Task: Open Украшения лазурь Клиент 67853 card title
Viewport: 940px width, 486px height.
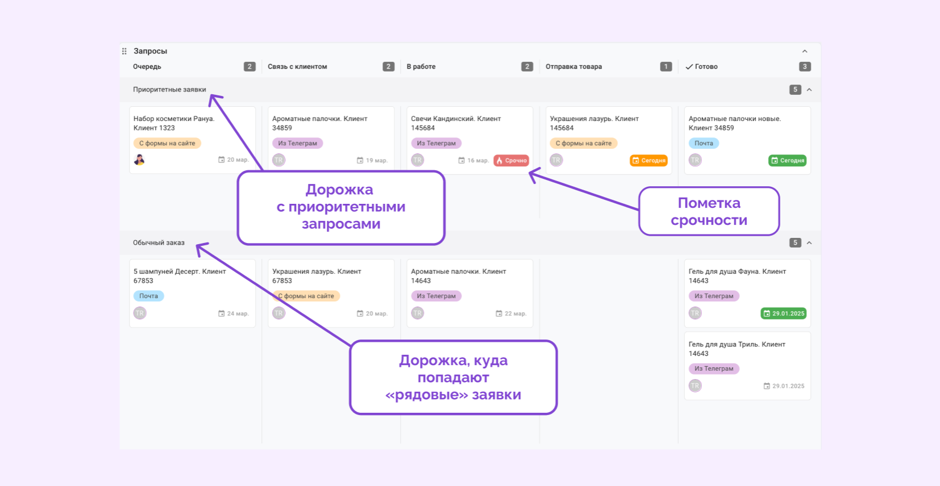Action: (317, 276)
